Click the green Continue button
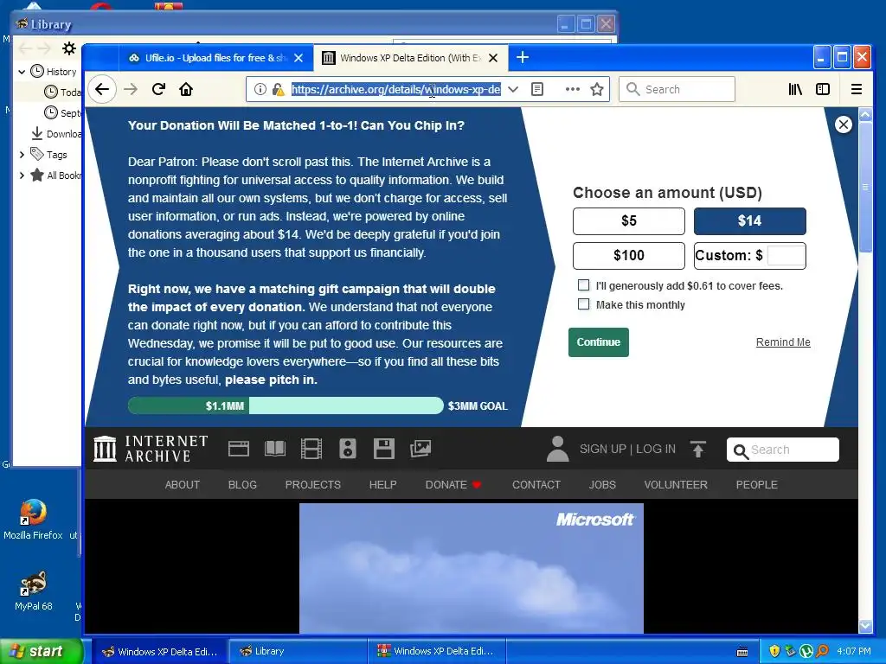The height and width of the screenshot is (664, 886). coord(599,342)
